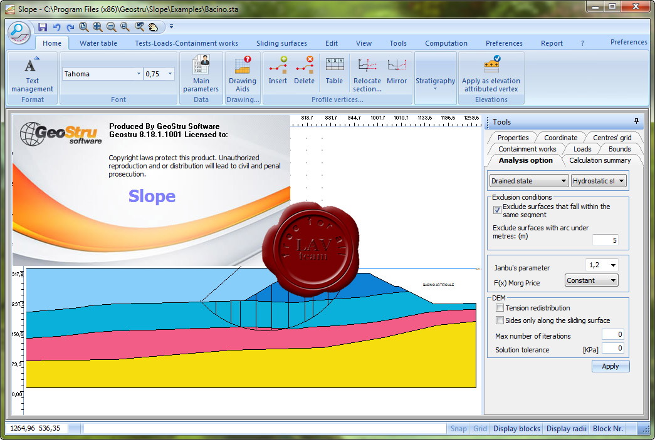Viewport: 655px width, 440px height.
Task: Open the Drained state dropdown
Action: pyautogui.click(x=529, y=181)
